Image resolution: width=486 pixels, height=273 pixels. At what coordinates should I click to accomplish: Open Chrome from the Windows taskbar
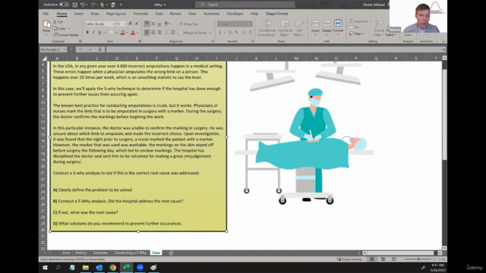[113, 268]
